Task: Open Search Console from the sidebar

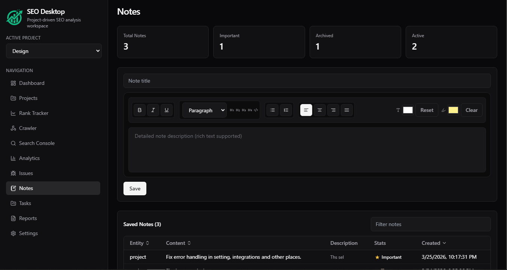Action: click(x=53, y=143)
